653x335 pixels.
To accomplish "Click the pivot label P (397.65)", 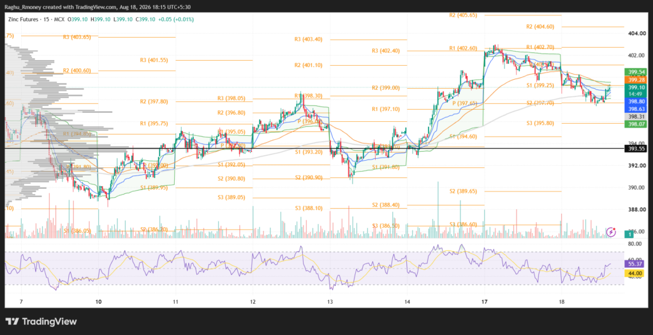I will point(465,103).
